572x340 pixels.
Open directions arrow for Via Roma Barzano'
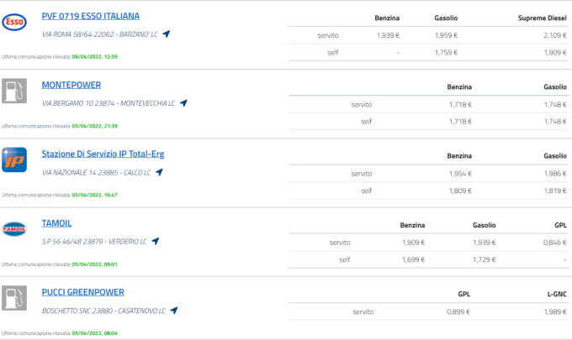point(167,34)
